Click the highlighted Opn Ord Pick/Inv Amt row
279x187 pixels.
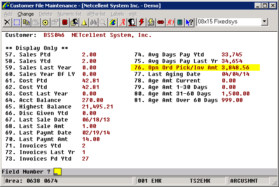(195, 68)
